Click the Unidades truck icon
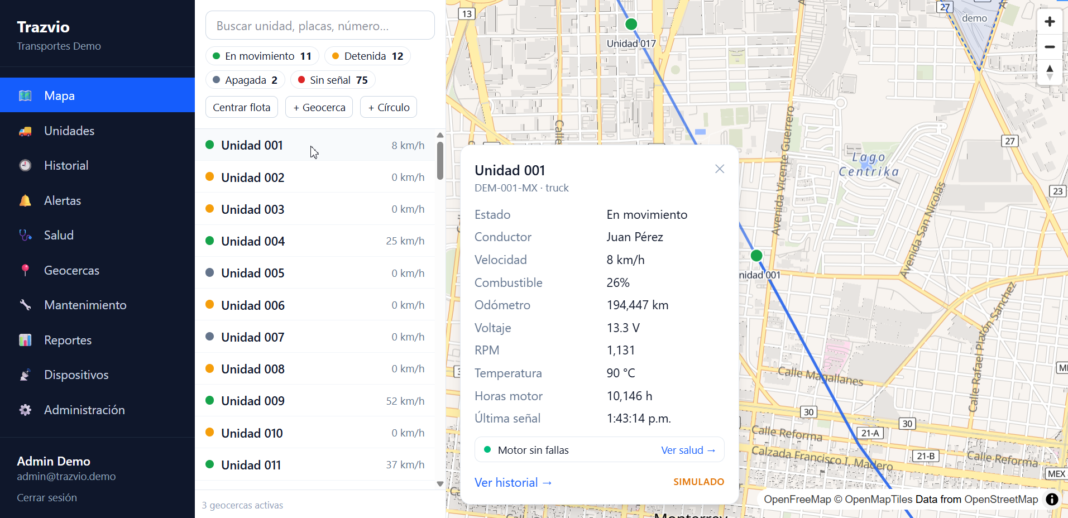The image size is (1068, 518). pyautogui.click(x=25, y=131)
